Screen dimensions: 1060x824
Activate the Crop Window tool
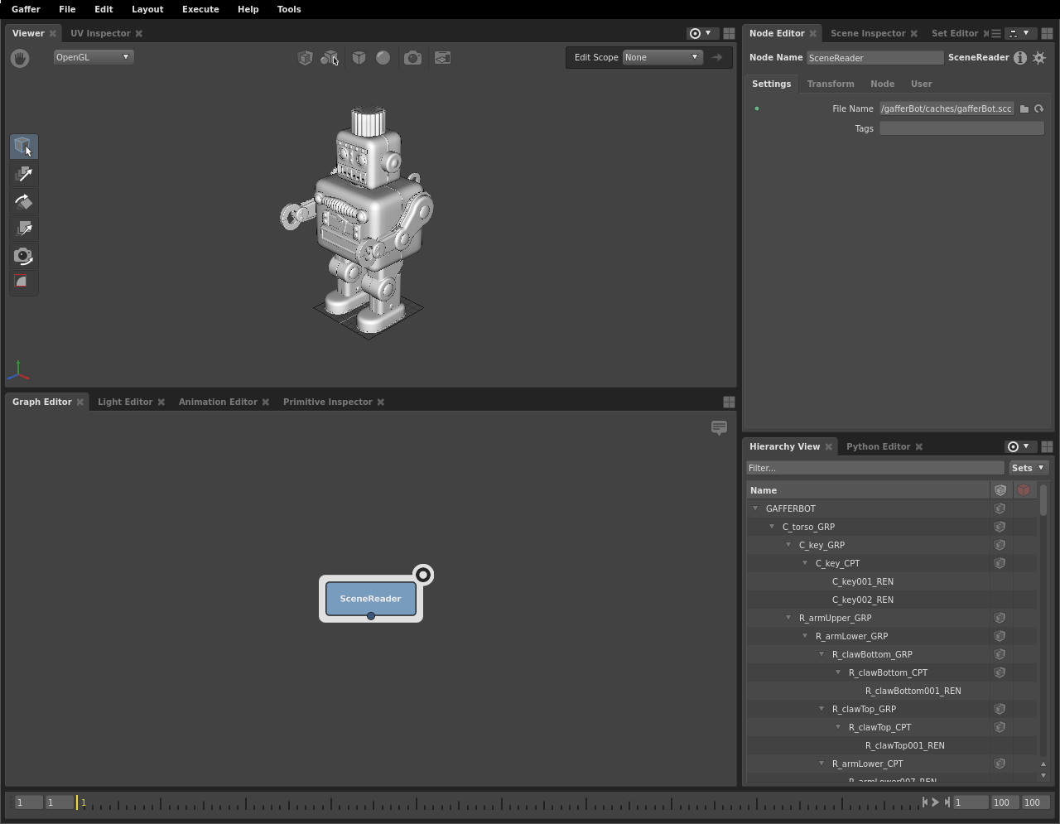pyautogui.click(x=24, y=282)
